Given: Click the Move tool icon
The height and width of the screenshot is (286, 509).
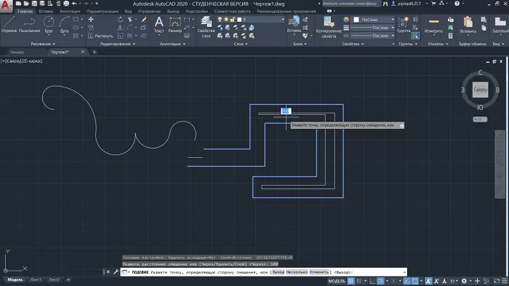Looking at the screenshot, I should click(x=91, y=20).
